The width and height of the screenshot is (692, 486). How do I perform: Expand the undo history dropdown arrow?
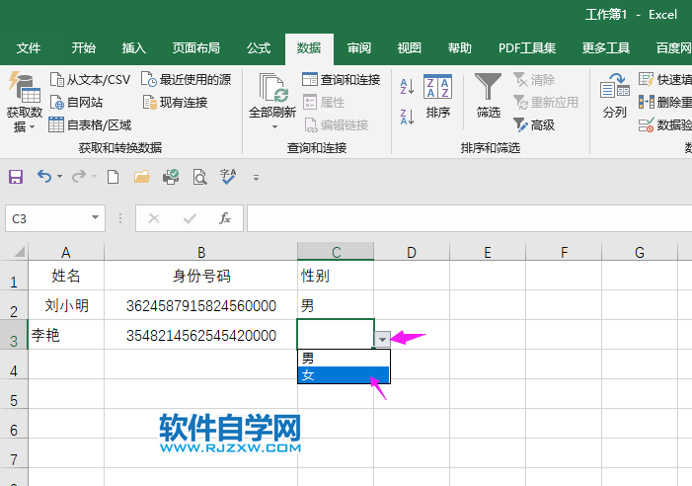[59, 177]
